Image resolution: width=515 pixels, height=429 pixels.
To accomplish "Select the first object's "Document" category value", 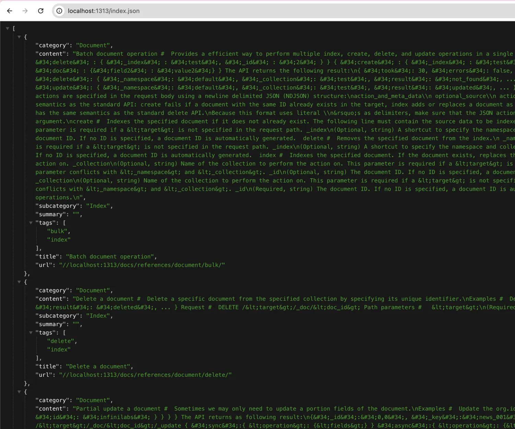I will (93, 45).
